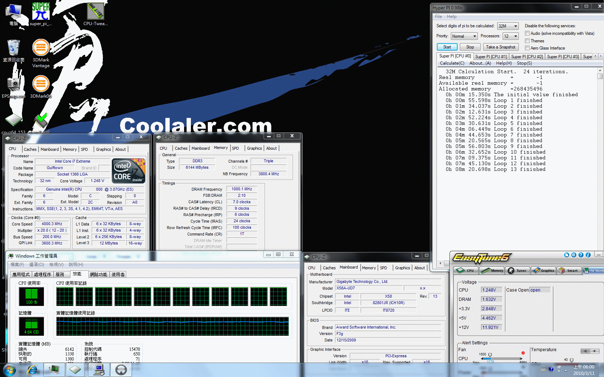Viewport: 604px width, 377px height.
Task: Switch to Task Manager taskbar button
Action: 54,370
